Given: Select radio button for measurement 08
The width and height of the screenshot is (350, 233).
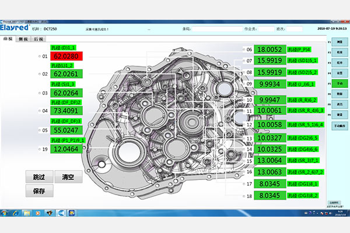Looking at the screenshot, I should pos(244,72).
